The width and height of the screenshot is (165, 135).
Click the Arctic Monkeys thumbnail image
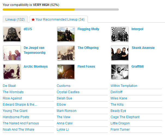coord(12,72)
